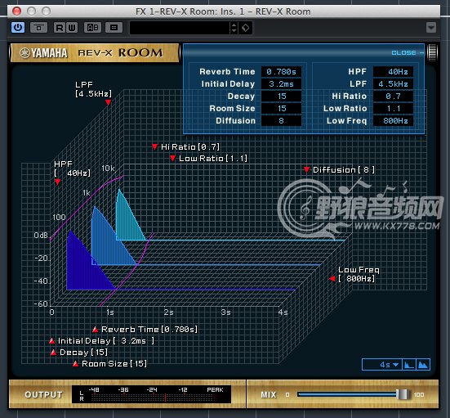Image resolution: width=450 pixels, height=418 pixels.
Task: Click the Low Ratio value 1.1 field
Action: coord(393,108)
